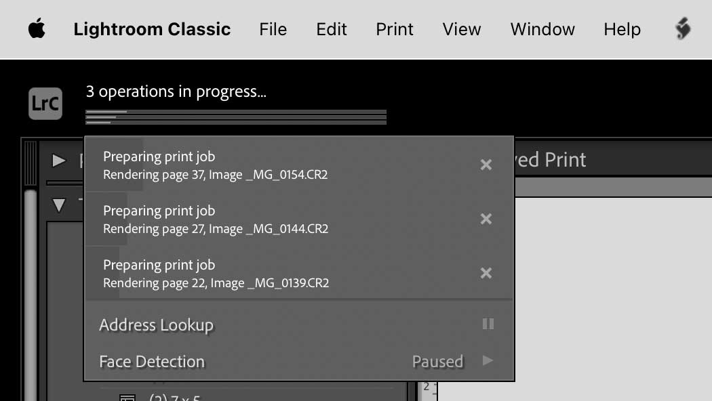The width and height of the screenshot is (712, 401).
Task: Open the Print menu
Action: click(394, 28)
